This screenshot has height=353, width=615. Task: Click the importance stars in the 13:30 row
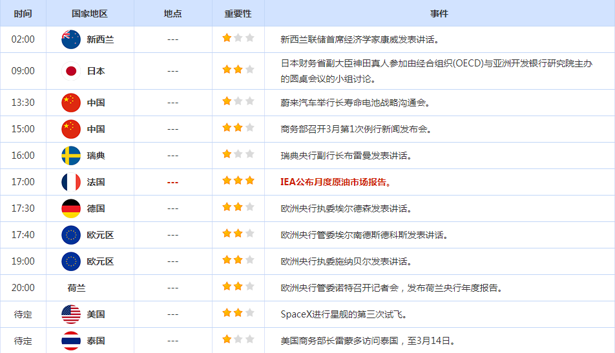pyautogui.click(x=238, y=101)
